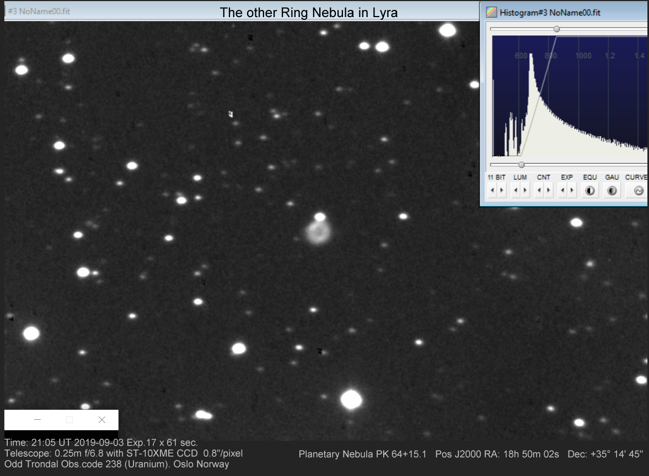649x476 pixels.
Task: Decrease the 11 BIT value with left arrow
Action: pos(492,191)
